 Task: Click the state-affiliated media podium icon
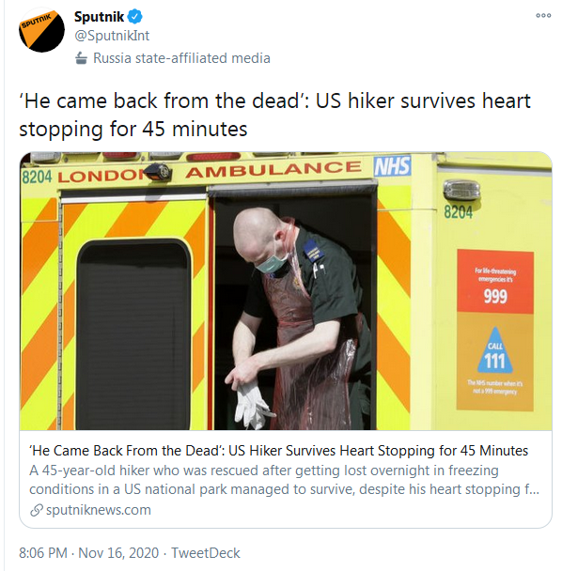click(x=81, y=58)
